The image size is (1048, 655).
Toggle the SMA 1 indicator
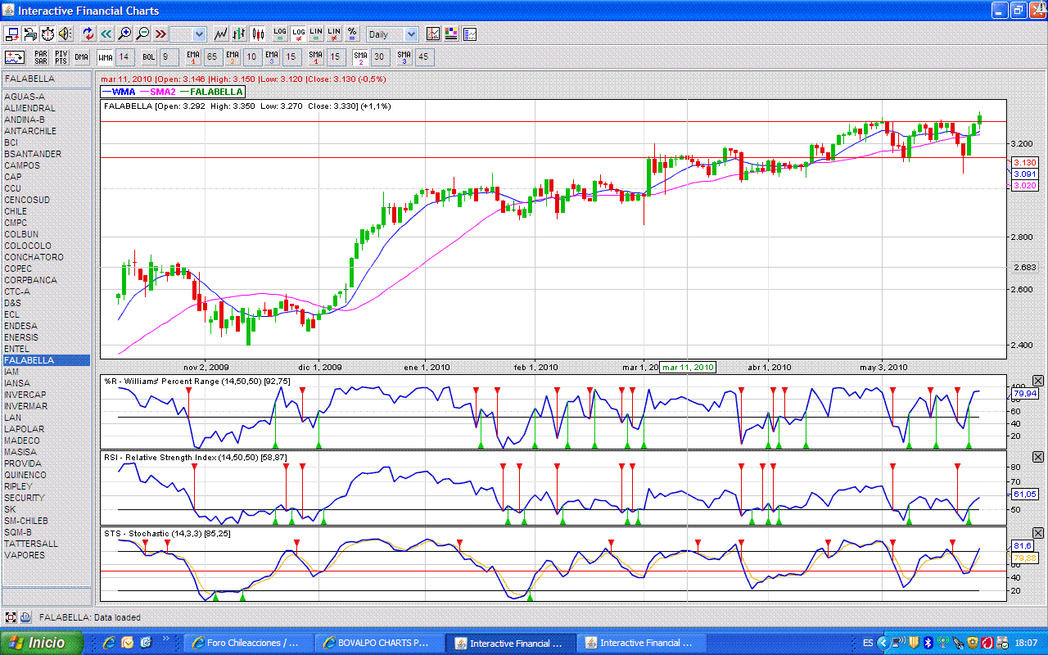(x=316, y=57)
